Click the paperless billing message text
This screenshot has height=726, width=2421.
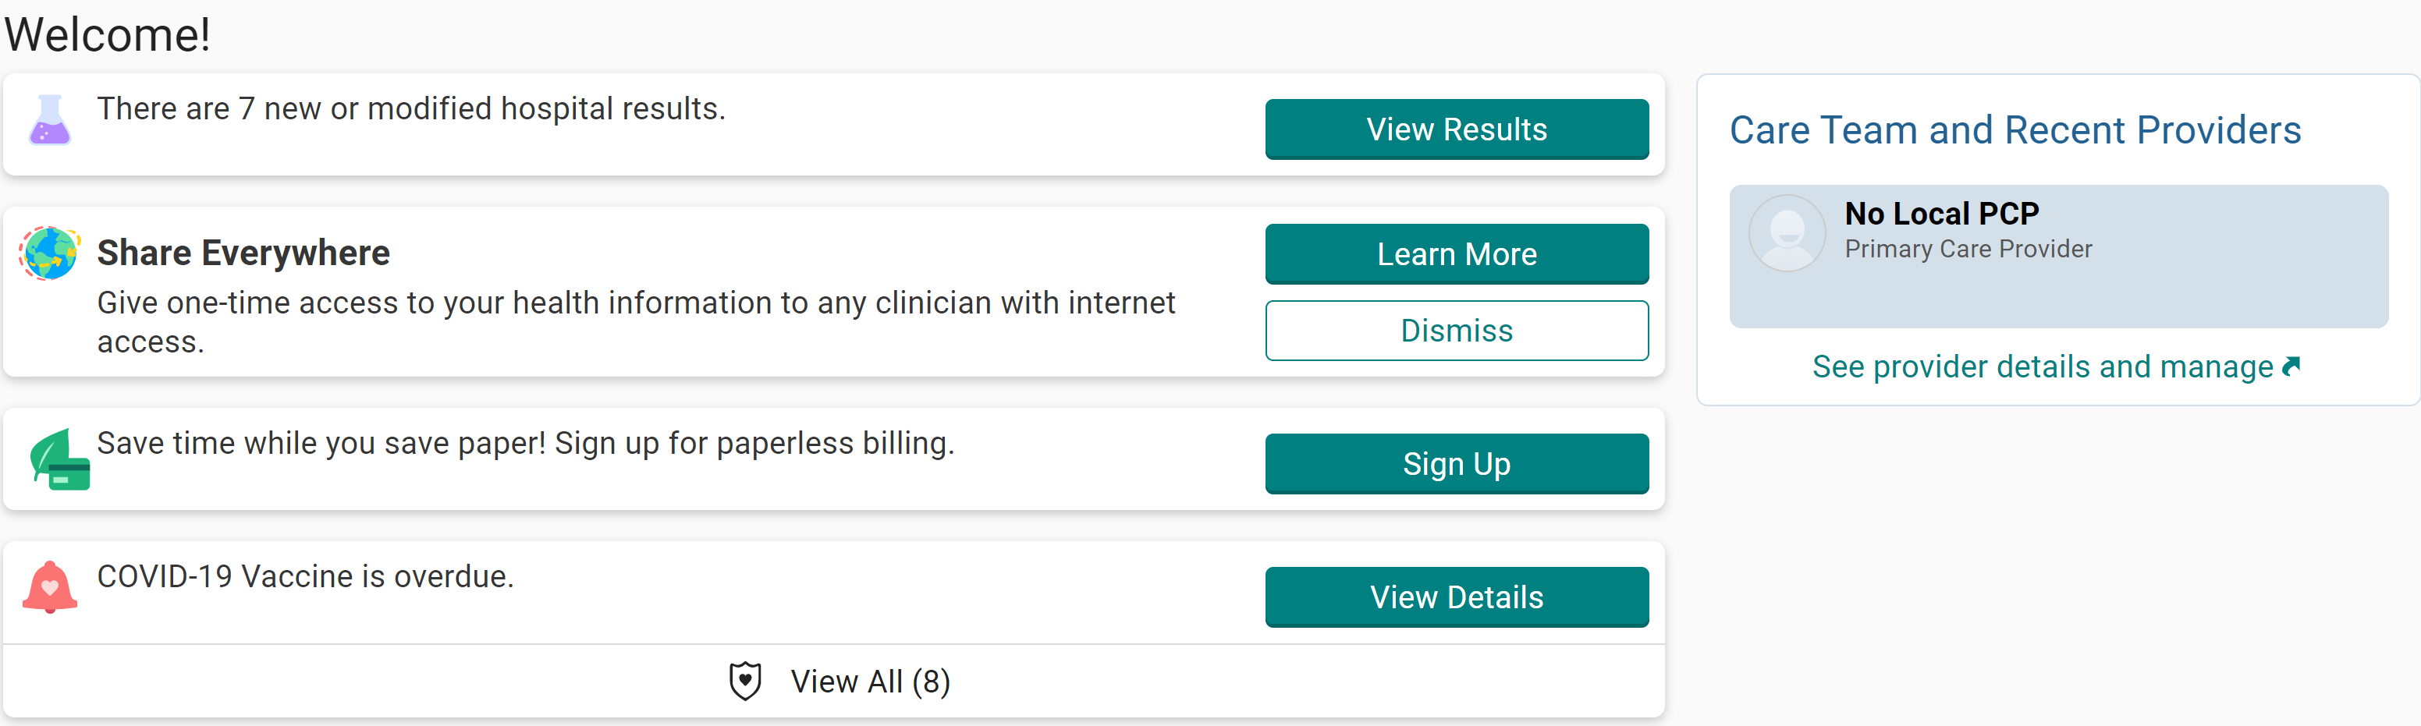pos(525,443)
